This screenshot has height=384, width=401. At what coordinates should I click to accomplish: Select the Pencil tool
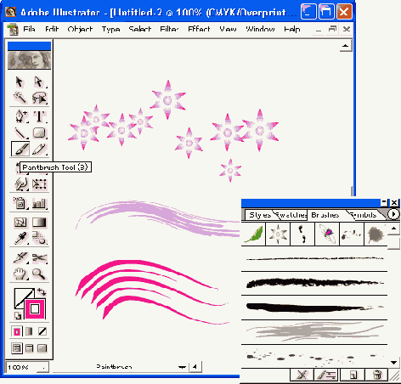click(x=39, y=150)
